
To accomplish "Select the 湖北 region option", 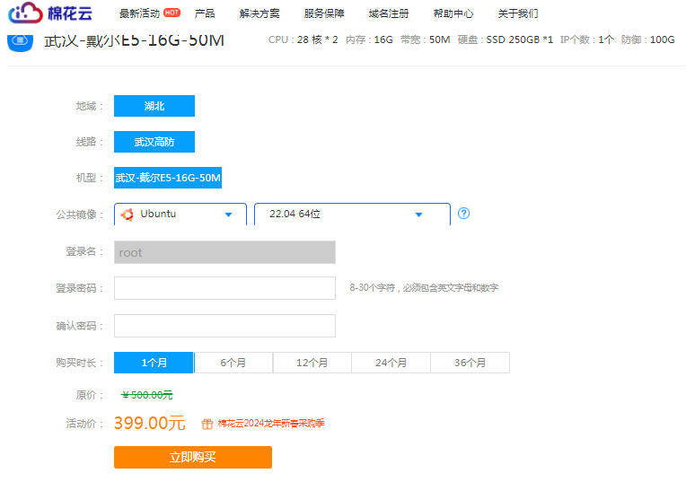I will click(154, 106).
